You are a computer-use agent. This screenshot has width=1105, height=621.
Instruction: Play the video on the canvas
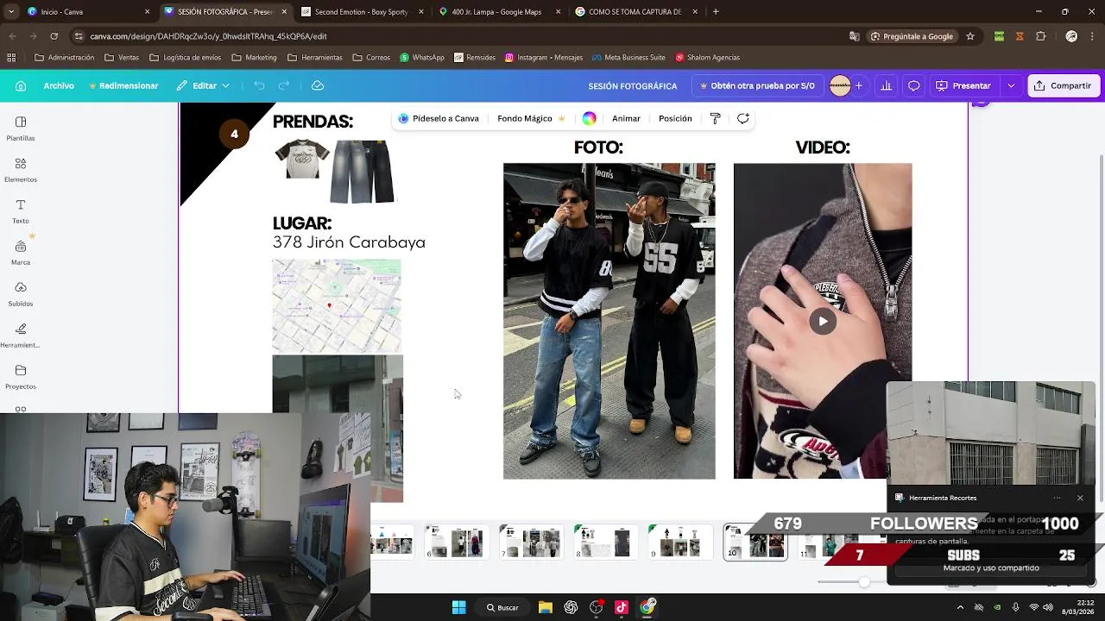pos(823,321)
